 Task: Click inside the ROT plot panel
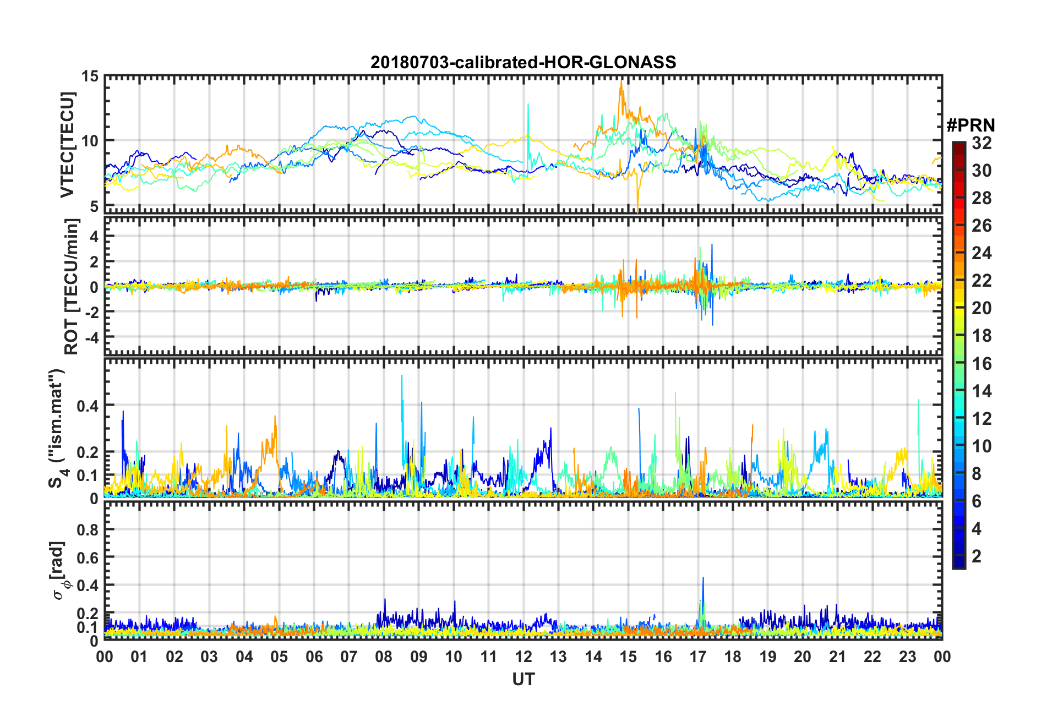click(523, 286)
